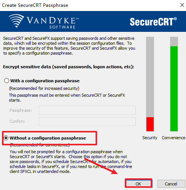Image resolution: width=186 pixels, height=190 pixels.
Task: Click the Security label under the bar
Action: tap(149, 138)
